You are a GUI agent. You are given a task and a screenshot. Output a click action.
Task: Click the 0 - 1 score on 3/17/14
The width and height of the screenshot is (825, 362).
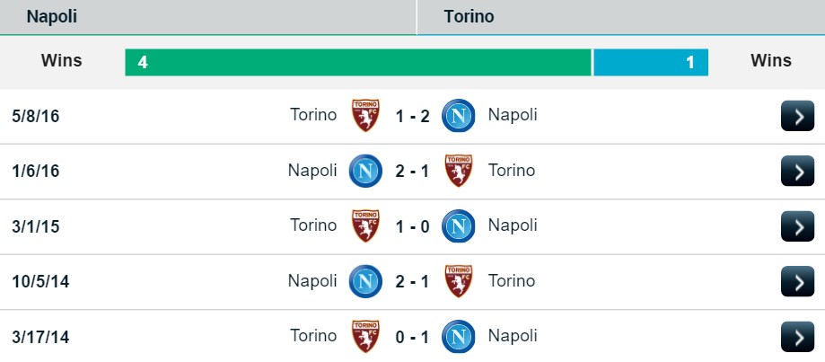[x=412, y=336]
